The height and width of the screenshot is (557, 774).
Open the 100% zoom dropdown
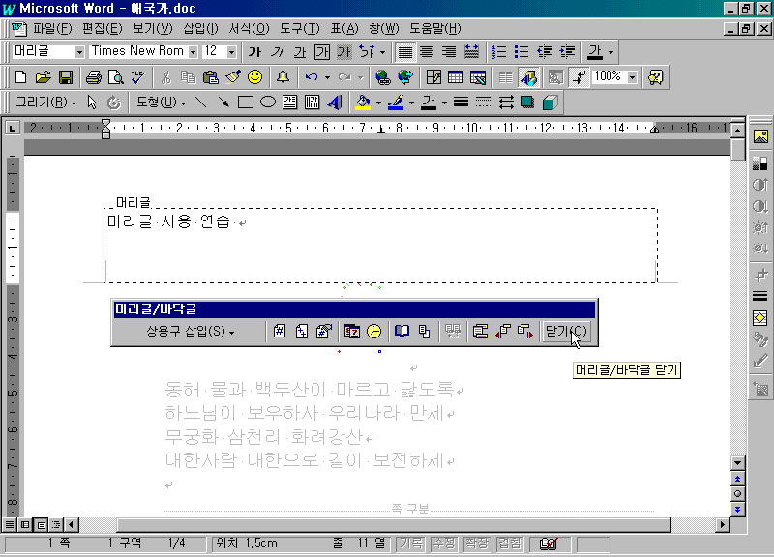point(633,77)
